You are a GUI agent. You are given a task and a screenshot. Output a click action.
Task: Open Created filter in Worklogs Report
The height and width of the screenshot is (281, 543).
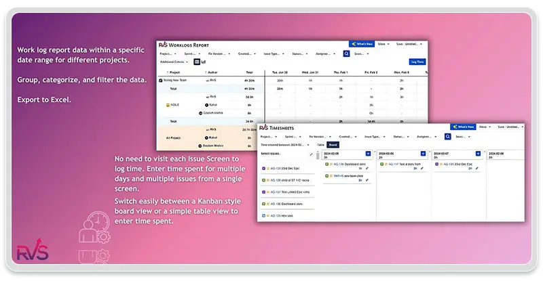(x=247, y=54)
